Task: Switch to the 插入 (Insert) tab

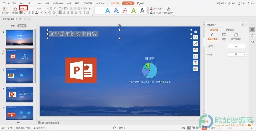Action: point(22,3)
